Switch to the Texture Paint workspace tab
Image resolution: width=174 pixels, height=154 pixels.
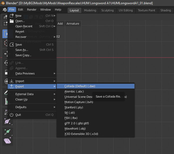146,10
